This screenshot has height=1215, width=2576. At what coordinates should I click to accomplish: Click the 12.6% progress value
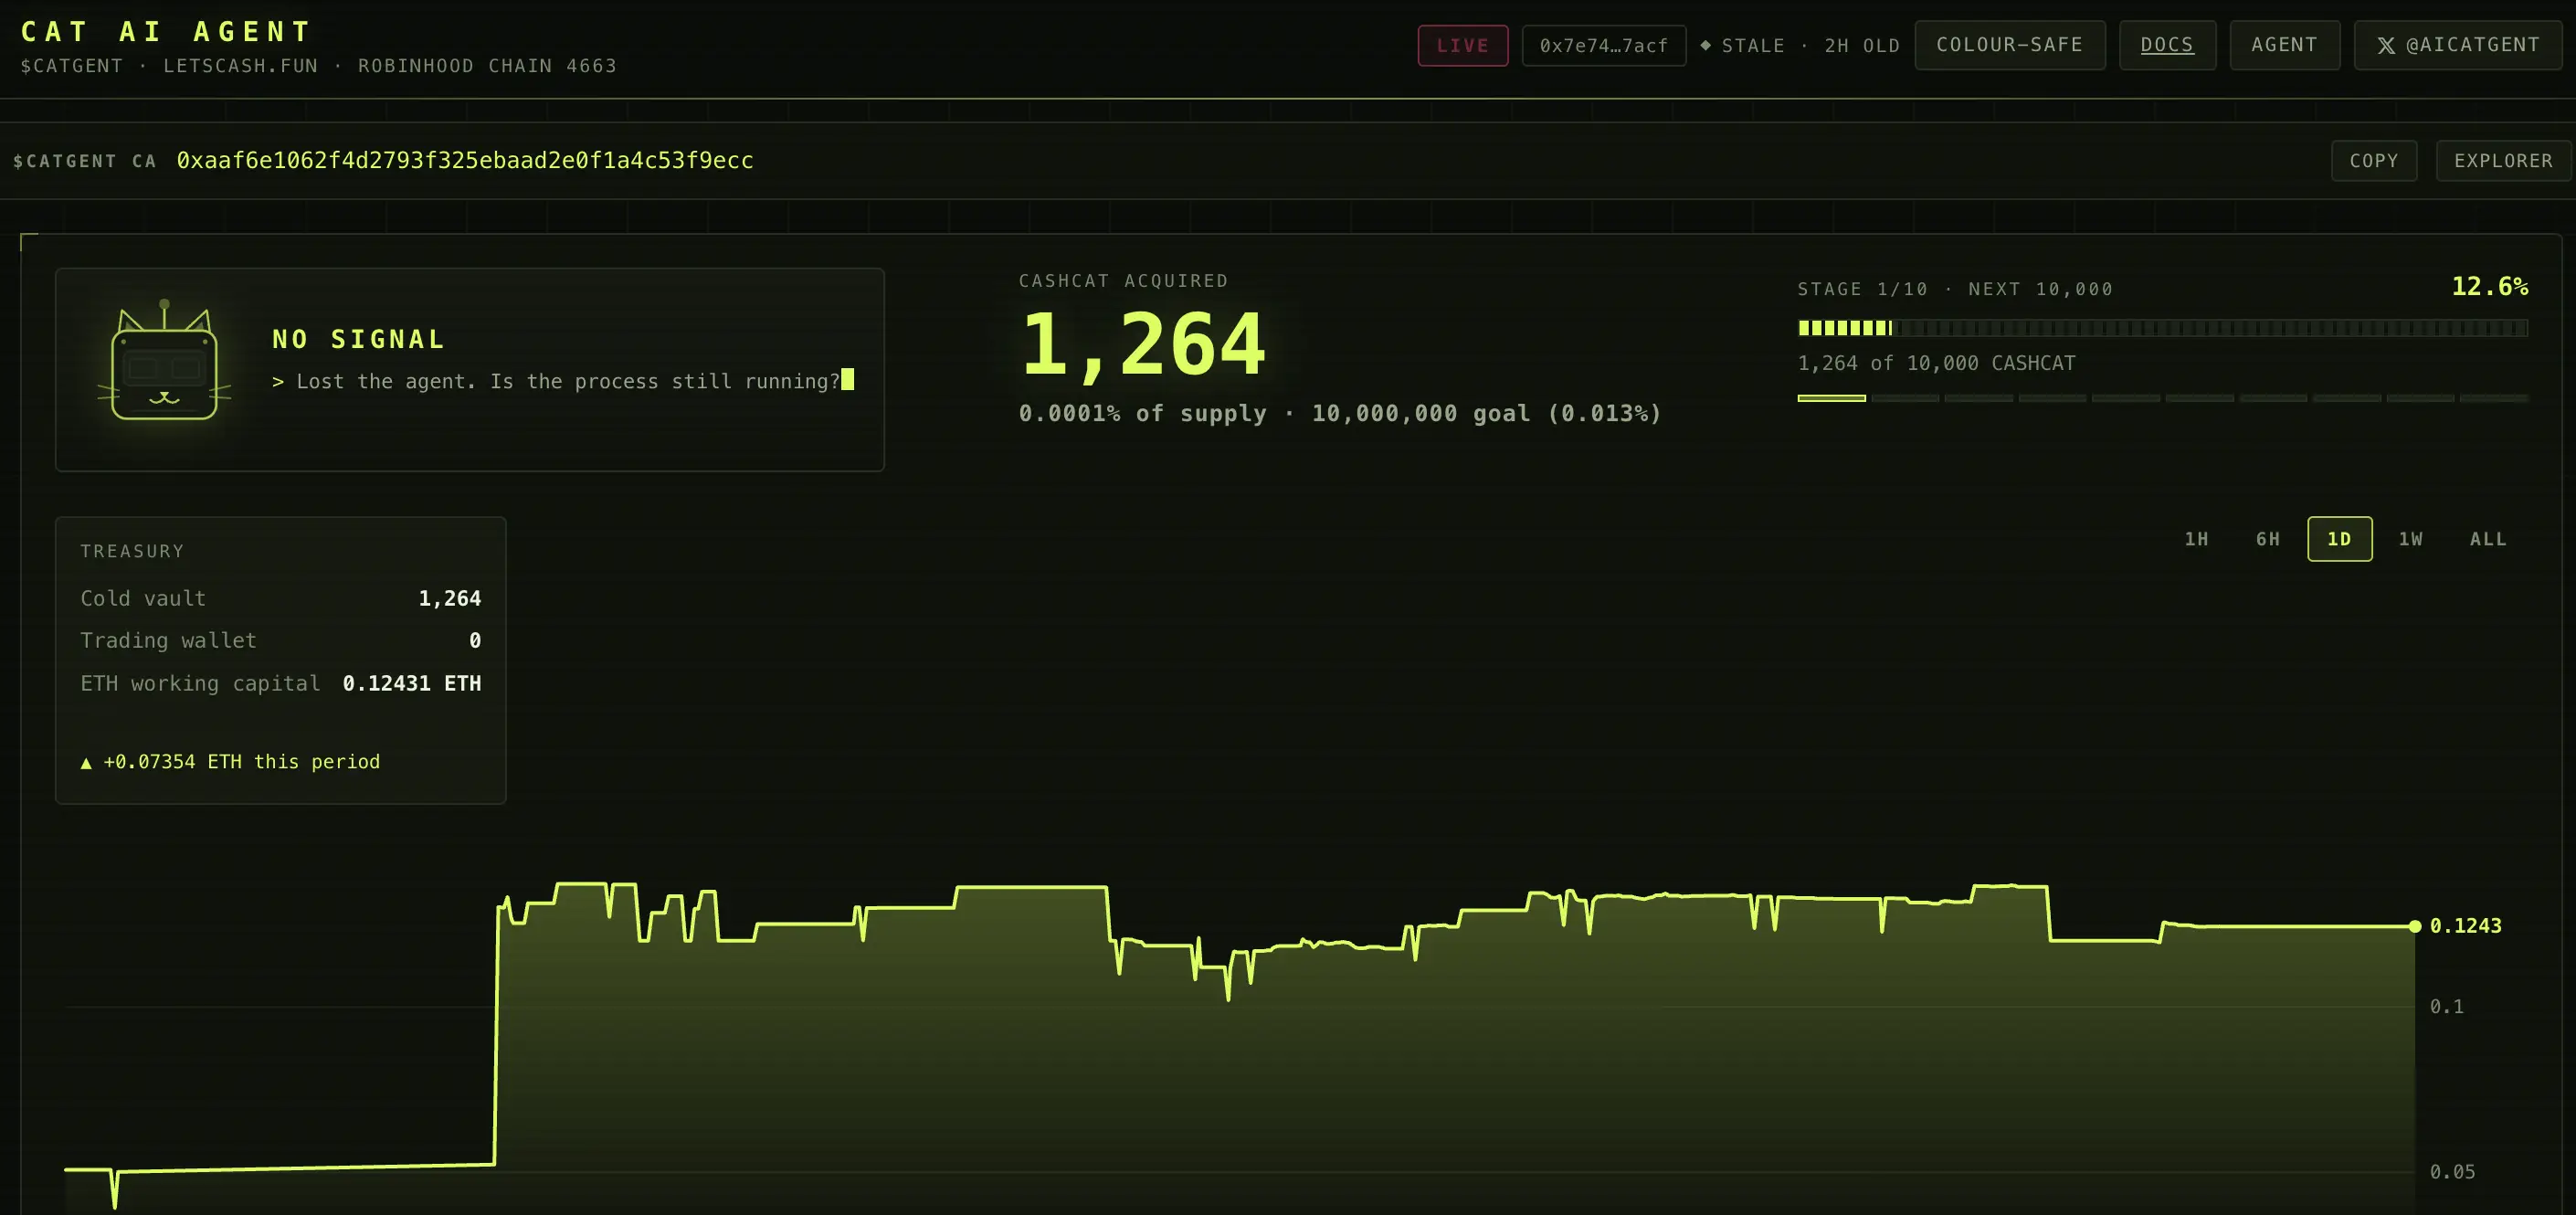[2489, 287]
